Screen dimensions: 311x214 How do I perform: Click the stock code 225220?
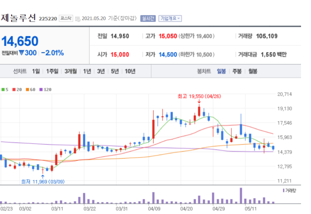[48, 19]
